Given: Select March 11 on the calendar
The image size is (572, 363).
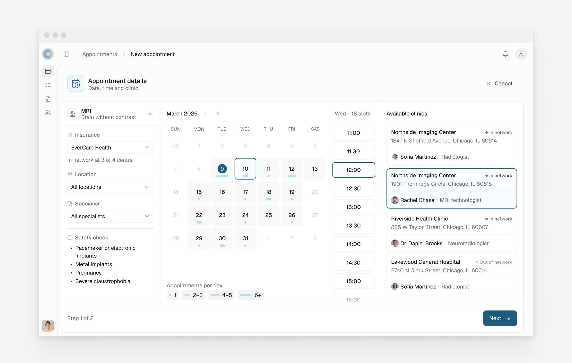Looking at the screenshot, I should pyautogui.click(x=268, y=169).
